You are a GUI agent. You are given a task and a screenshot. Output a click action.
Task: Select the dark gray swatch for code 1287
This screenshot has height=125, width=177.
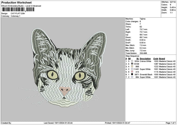(132, 64)
